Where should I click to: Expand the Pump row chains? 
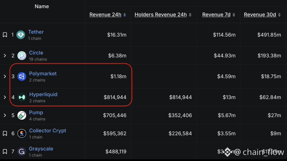(5, 115)
